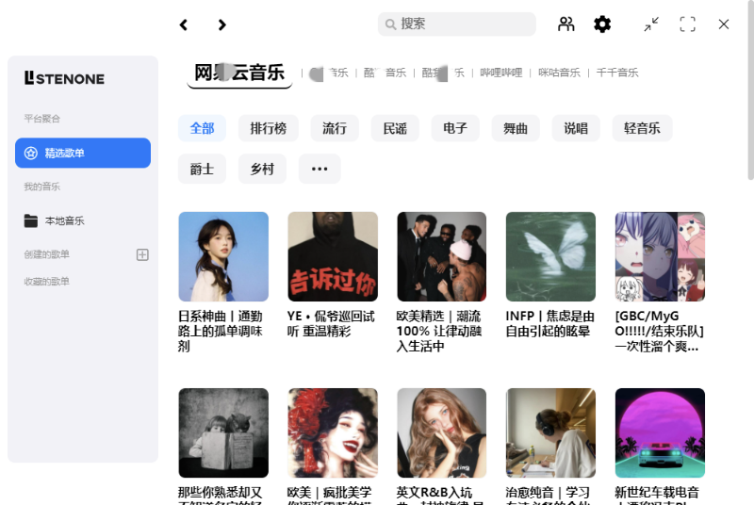The height and width of the screenshot is (505, 754).
Task: Expand more categories with the ellipsis button
Action: 320,169
